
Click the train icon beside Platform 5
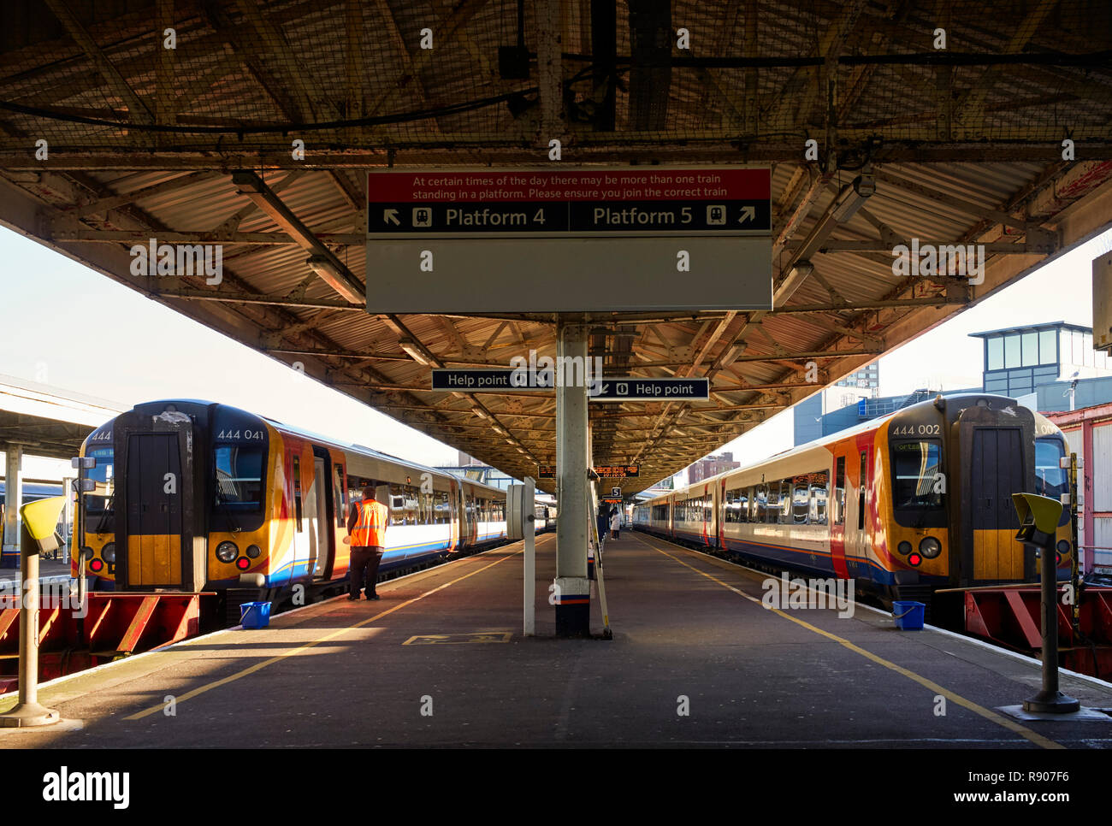click(716, 215)
